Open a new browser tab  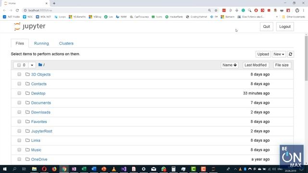(54, 3)
